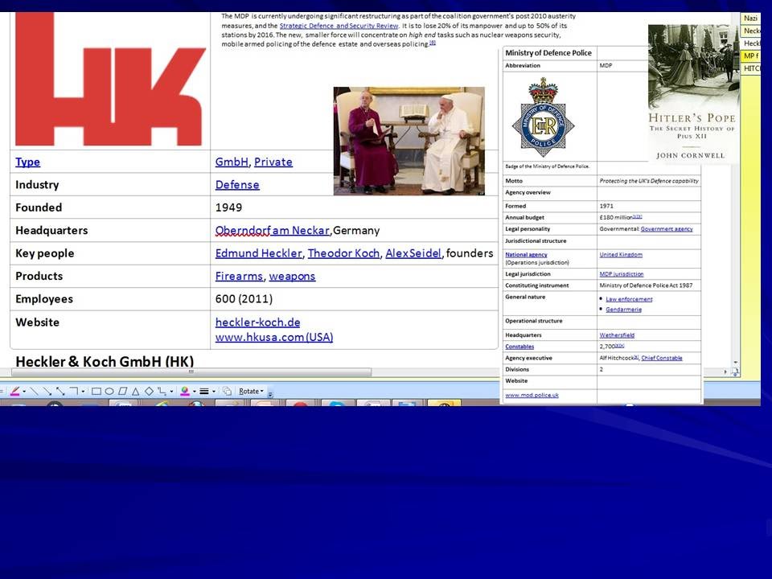This screenshot has width=772, height=579.
Task: Expand the shapes gallery dropdown arrow
Action: (171, 392)
